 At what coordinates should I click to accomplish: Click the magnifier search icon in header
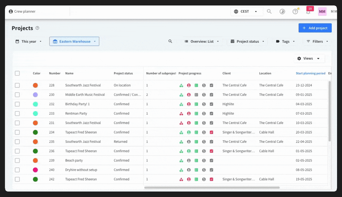click(269, 11)
